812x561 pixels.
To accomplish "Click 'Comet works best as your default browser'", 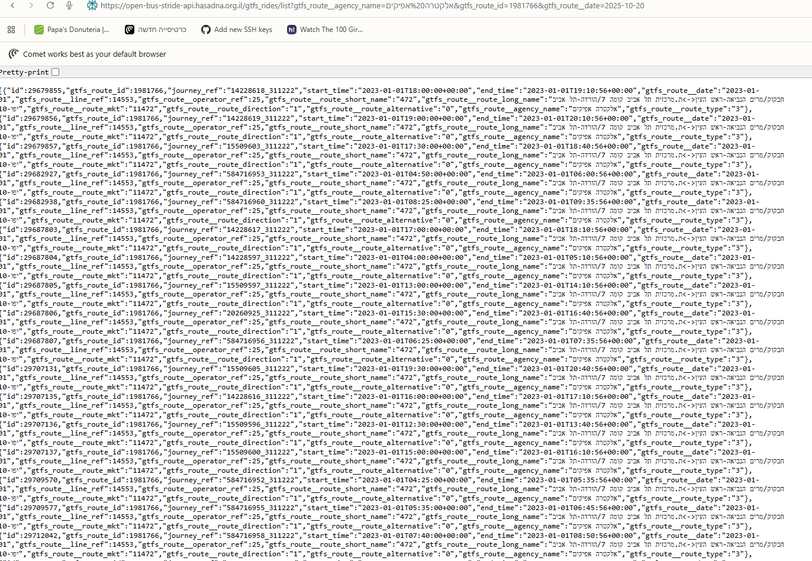I will (x=95, y=54).
